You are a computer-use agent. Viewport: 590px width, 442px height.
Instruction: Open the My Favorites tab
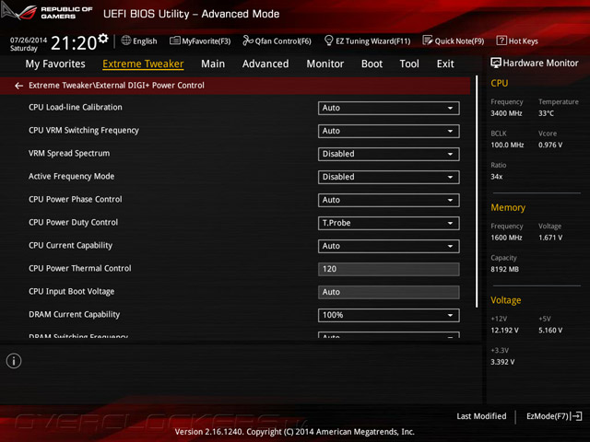coord(55,64)
